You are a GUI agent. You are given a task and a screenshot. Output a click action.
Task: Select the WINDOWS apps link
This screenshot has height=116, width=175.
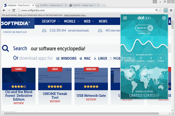point(69,58)
